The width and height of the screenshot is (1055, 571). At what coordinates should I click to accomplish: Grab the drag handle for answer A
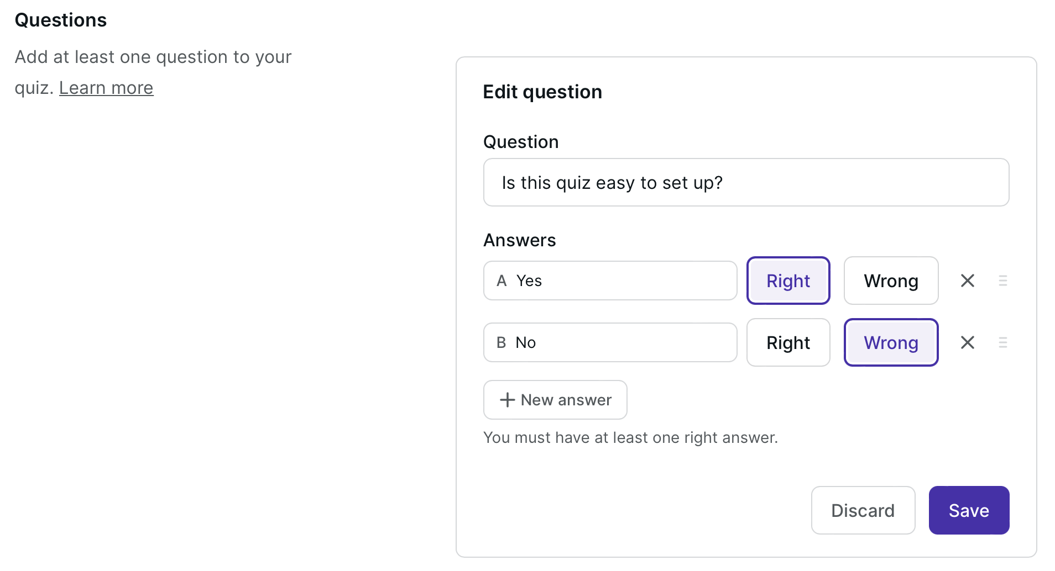[1002, 281]
